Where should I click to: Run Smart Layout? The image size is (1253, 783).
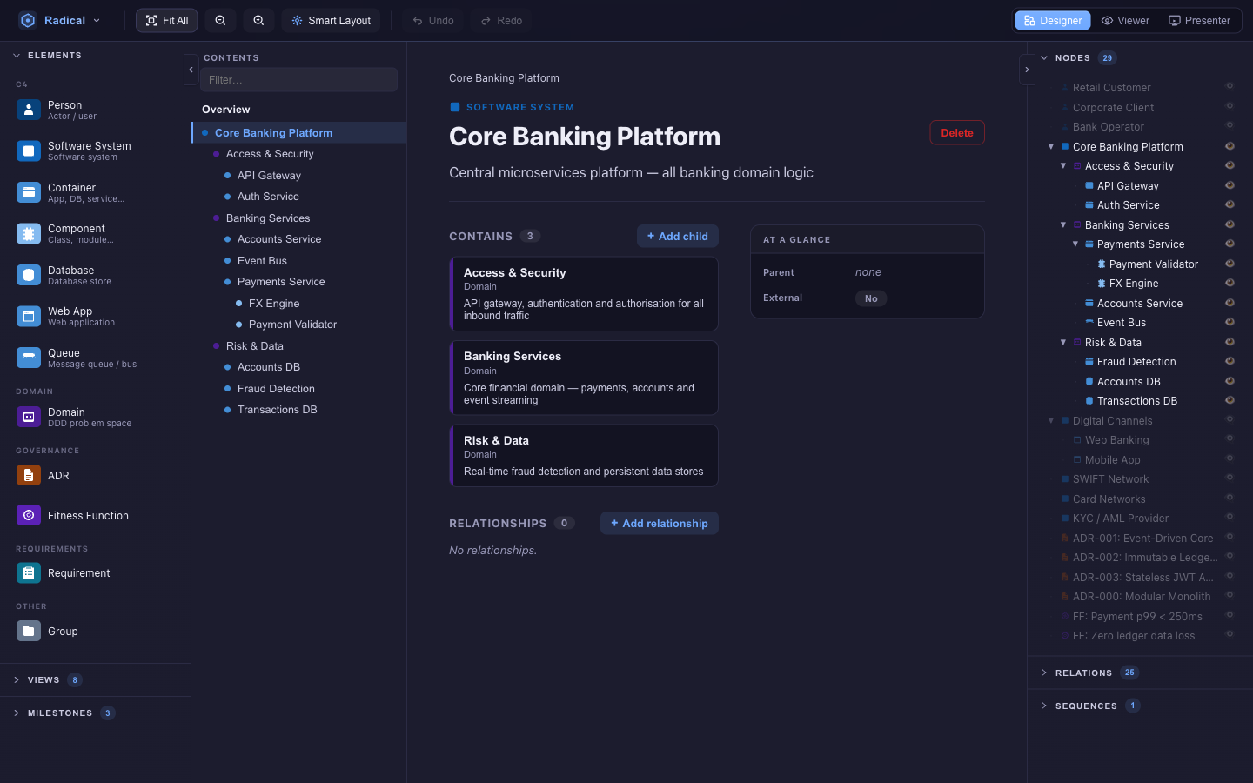click(332, 21)
